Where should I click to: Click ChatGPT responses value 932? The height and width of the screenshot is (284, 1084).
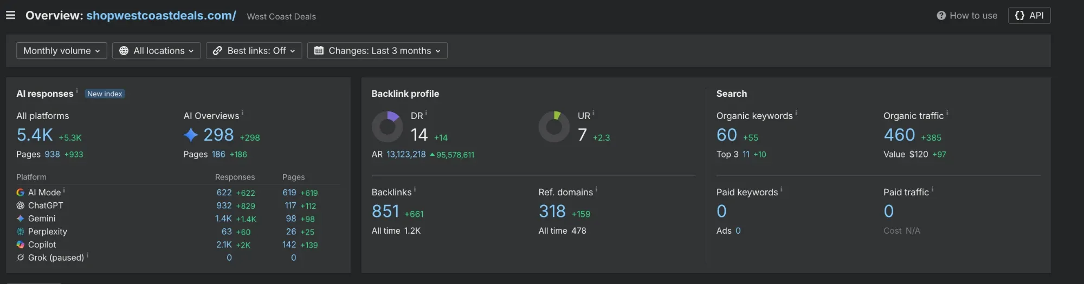[x=224, y=206]
